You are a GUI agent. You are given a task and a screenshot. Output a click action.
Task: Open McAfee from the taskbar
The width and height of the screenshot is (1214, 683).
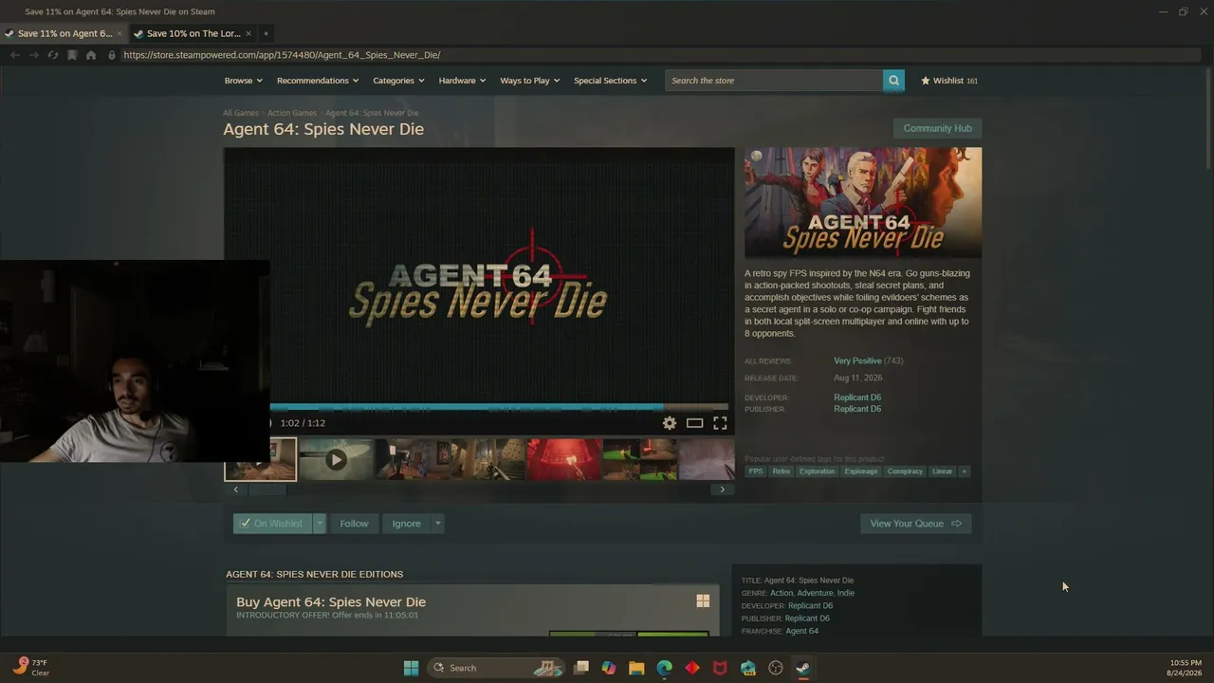pyautogui.click(x=720, y=668)
